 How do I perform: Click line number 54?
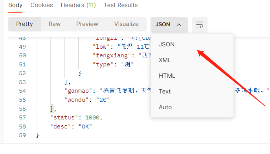tap(22, 91)
